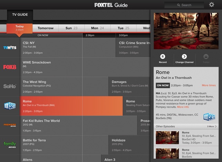Open More times link
Viewport: 222px width, 162px height.
pos(209,85)
